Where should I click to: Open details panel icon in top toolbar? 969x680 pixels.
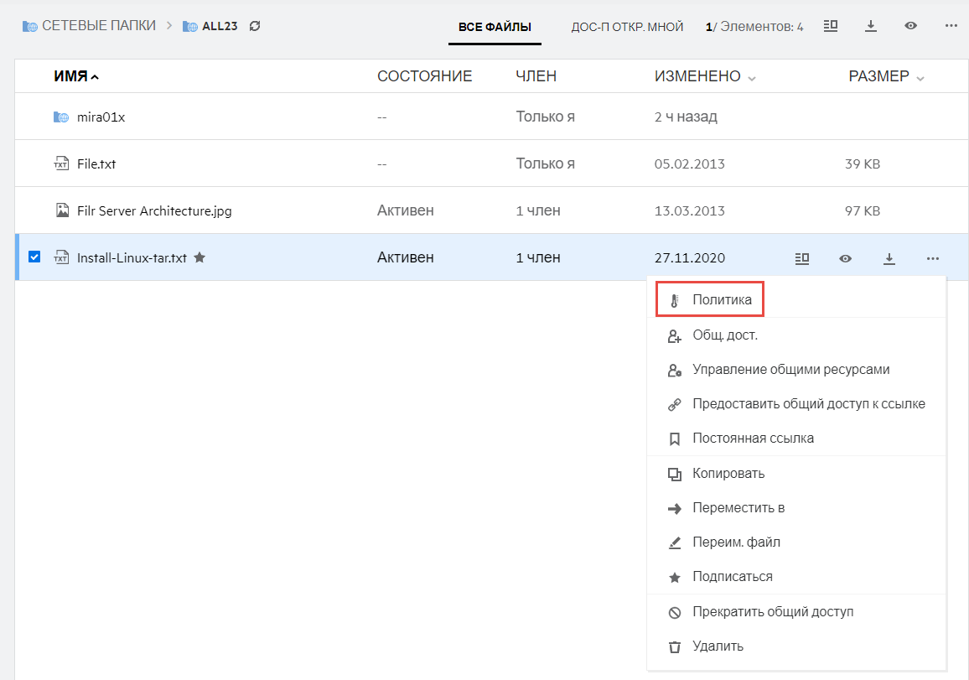pos(831,26)
